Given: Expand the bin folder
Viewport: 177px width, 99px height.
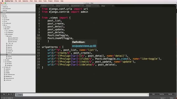Looking at the screenshot, I should click(x=3, y=18).
